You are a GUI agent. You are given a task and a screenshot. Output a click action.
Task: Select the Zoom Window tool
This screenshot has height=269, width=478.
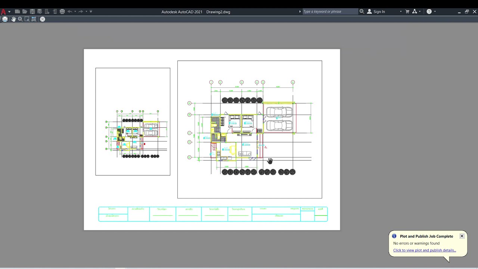(27, 19)
